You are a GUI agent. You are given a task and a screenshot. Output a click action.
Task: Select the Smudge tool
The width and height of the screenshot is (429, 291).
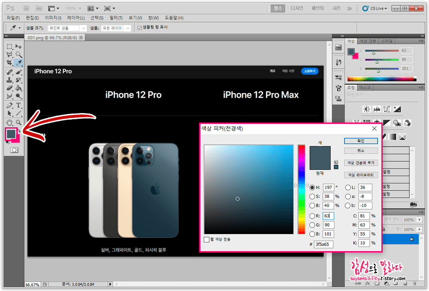coord(9,96)
